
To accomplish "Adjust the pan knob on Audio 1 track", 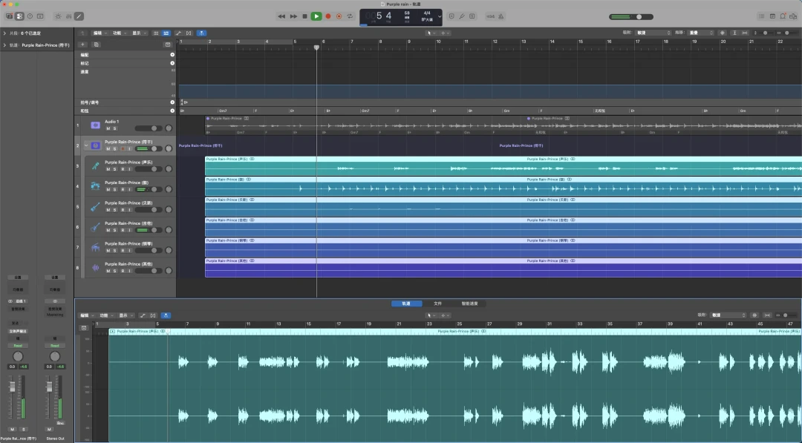I will point(169,128).
